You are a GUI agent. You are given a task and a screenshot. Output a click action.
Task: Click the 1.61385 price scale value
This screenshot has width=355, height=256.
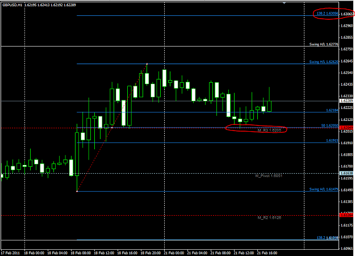click(x=346, y=202)
